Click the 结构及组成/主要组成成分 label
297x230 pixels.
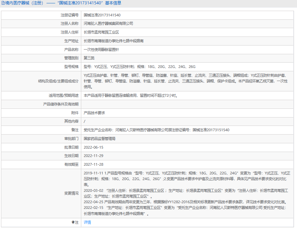[x=58, y=81]
